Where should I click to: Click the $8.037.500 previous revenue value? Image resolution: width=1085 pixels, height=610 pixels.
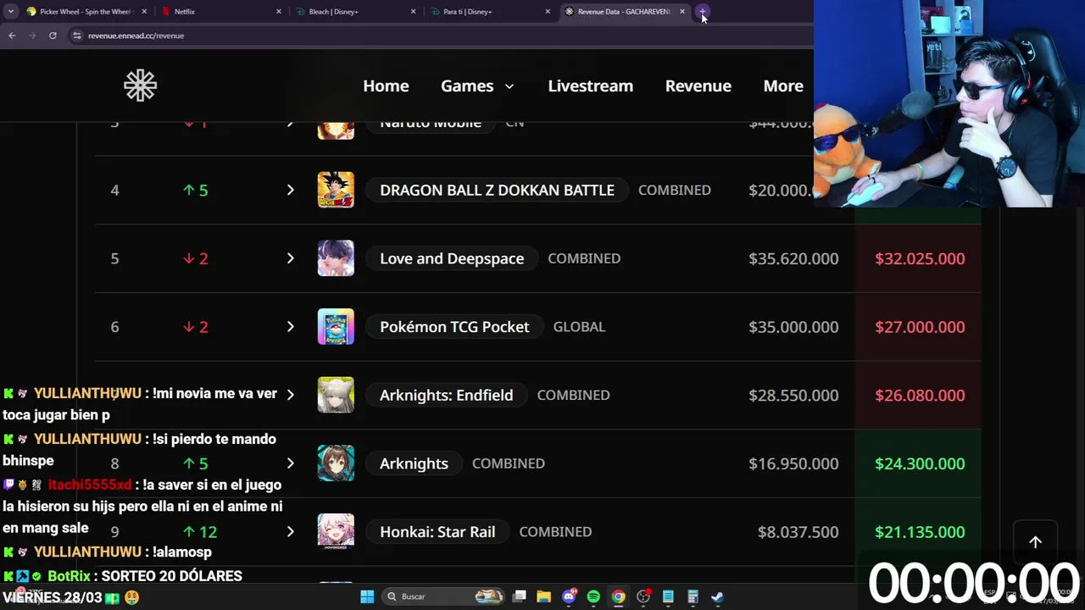click(798, 531)
